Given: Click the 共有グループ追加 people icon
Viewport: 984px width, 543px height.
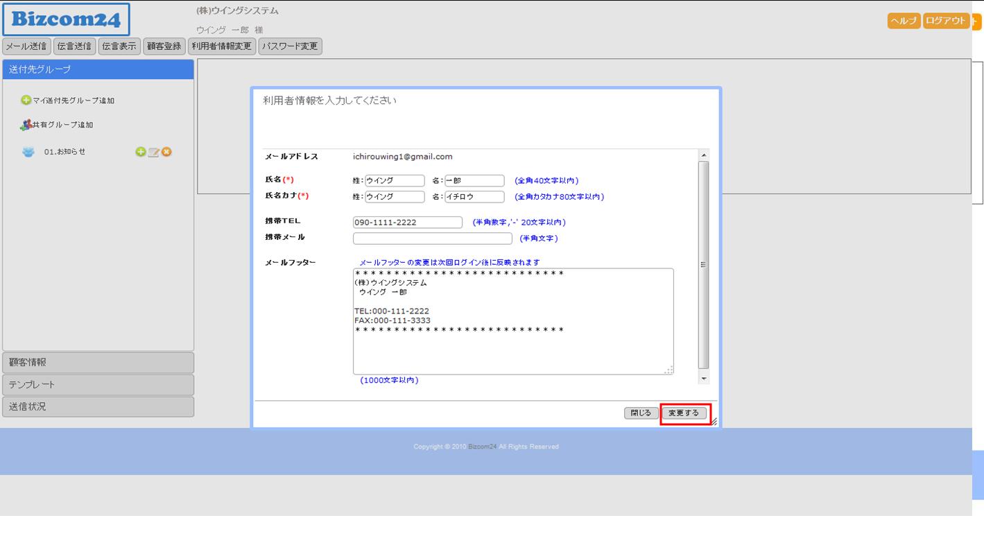Looking at the screenshot, I should (26, 125).
